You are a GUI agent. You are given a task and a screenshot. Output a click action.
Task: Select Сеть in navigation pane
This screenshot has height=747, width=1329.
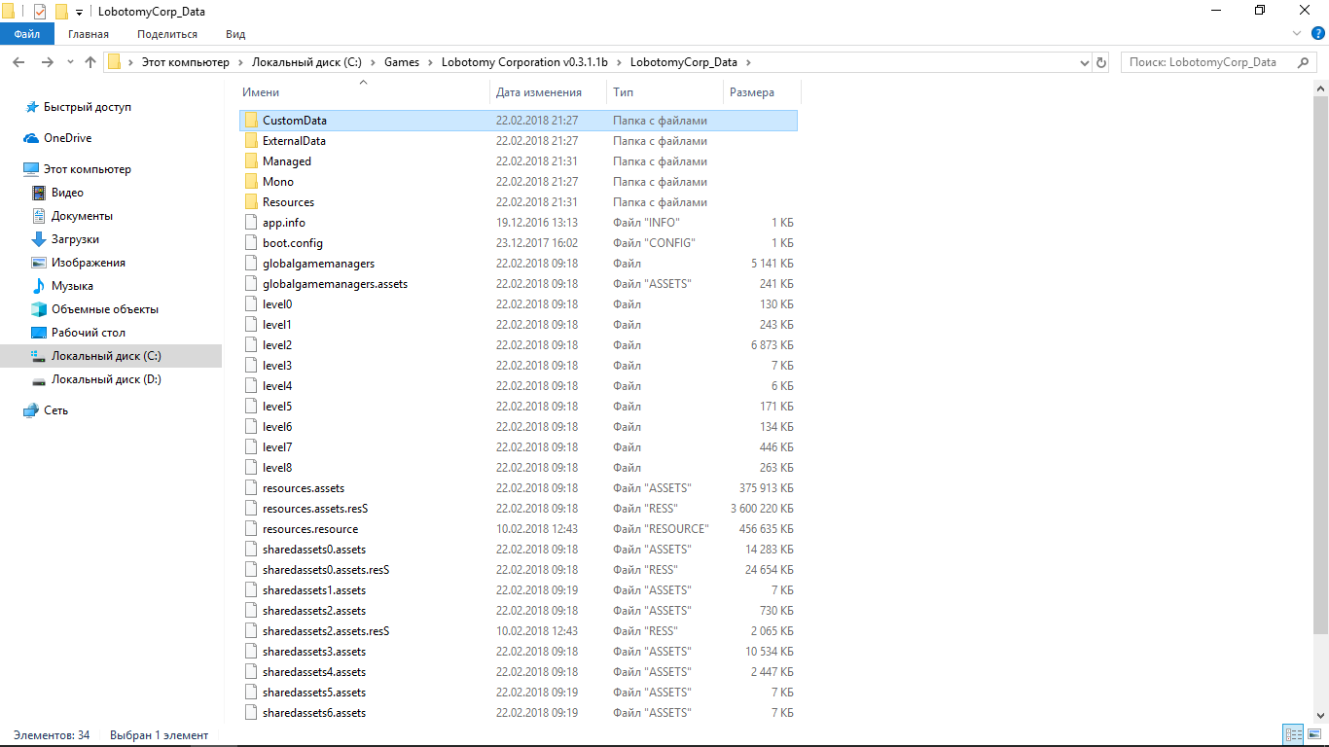55,410
